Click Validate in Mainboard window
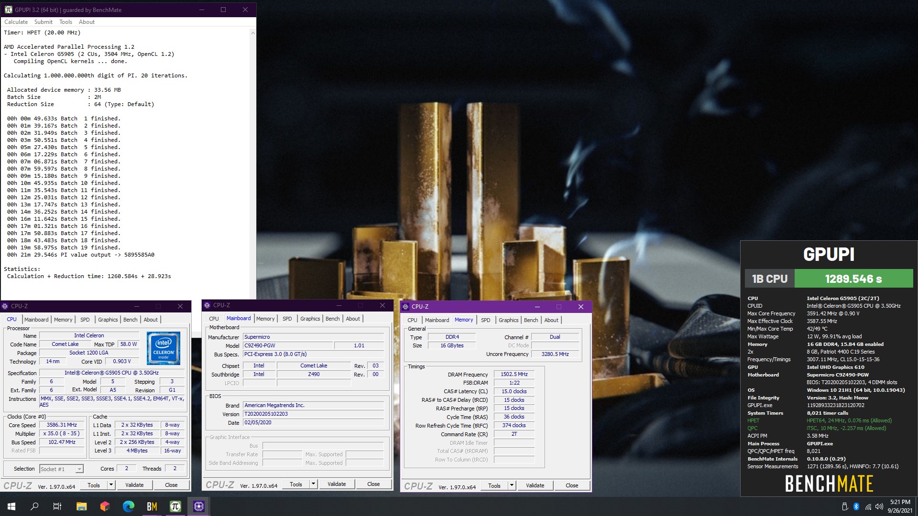 tap(337, 484)
